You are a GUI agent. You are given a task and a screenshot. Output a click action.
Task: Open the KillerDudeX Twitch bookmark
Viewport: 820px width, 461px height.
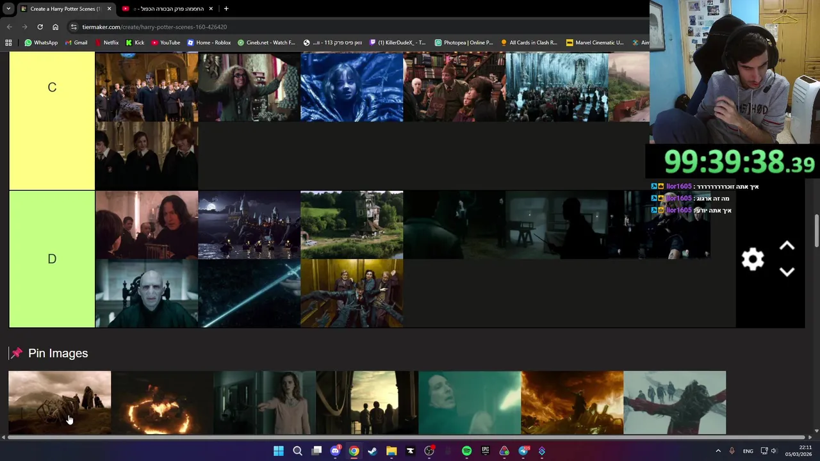click(x=397, y=43)
